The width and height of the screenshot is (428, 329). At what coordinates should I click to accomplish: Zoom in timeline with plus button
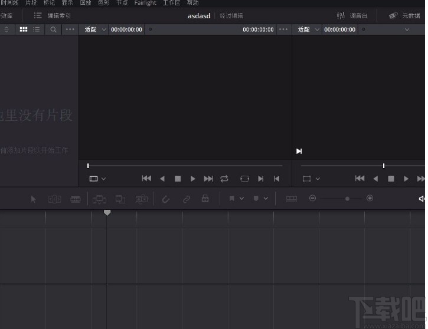(370, 198)
